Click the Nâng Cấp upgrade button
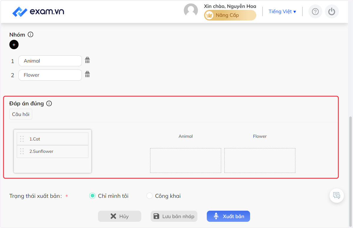This screenshot has height=228, width=353. point(230,15)
